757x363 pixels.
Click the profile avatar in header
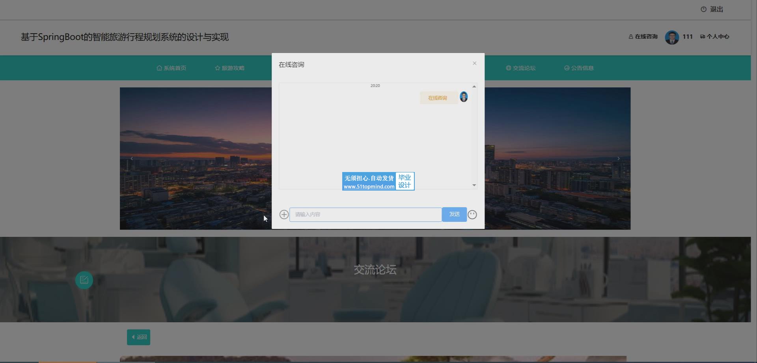671,37
